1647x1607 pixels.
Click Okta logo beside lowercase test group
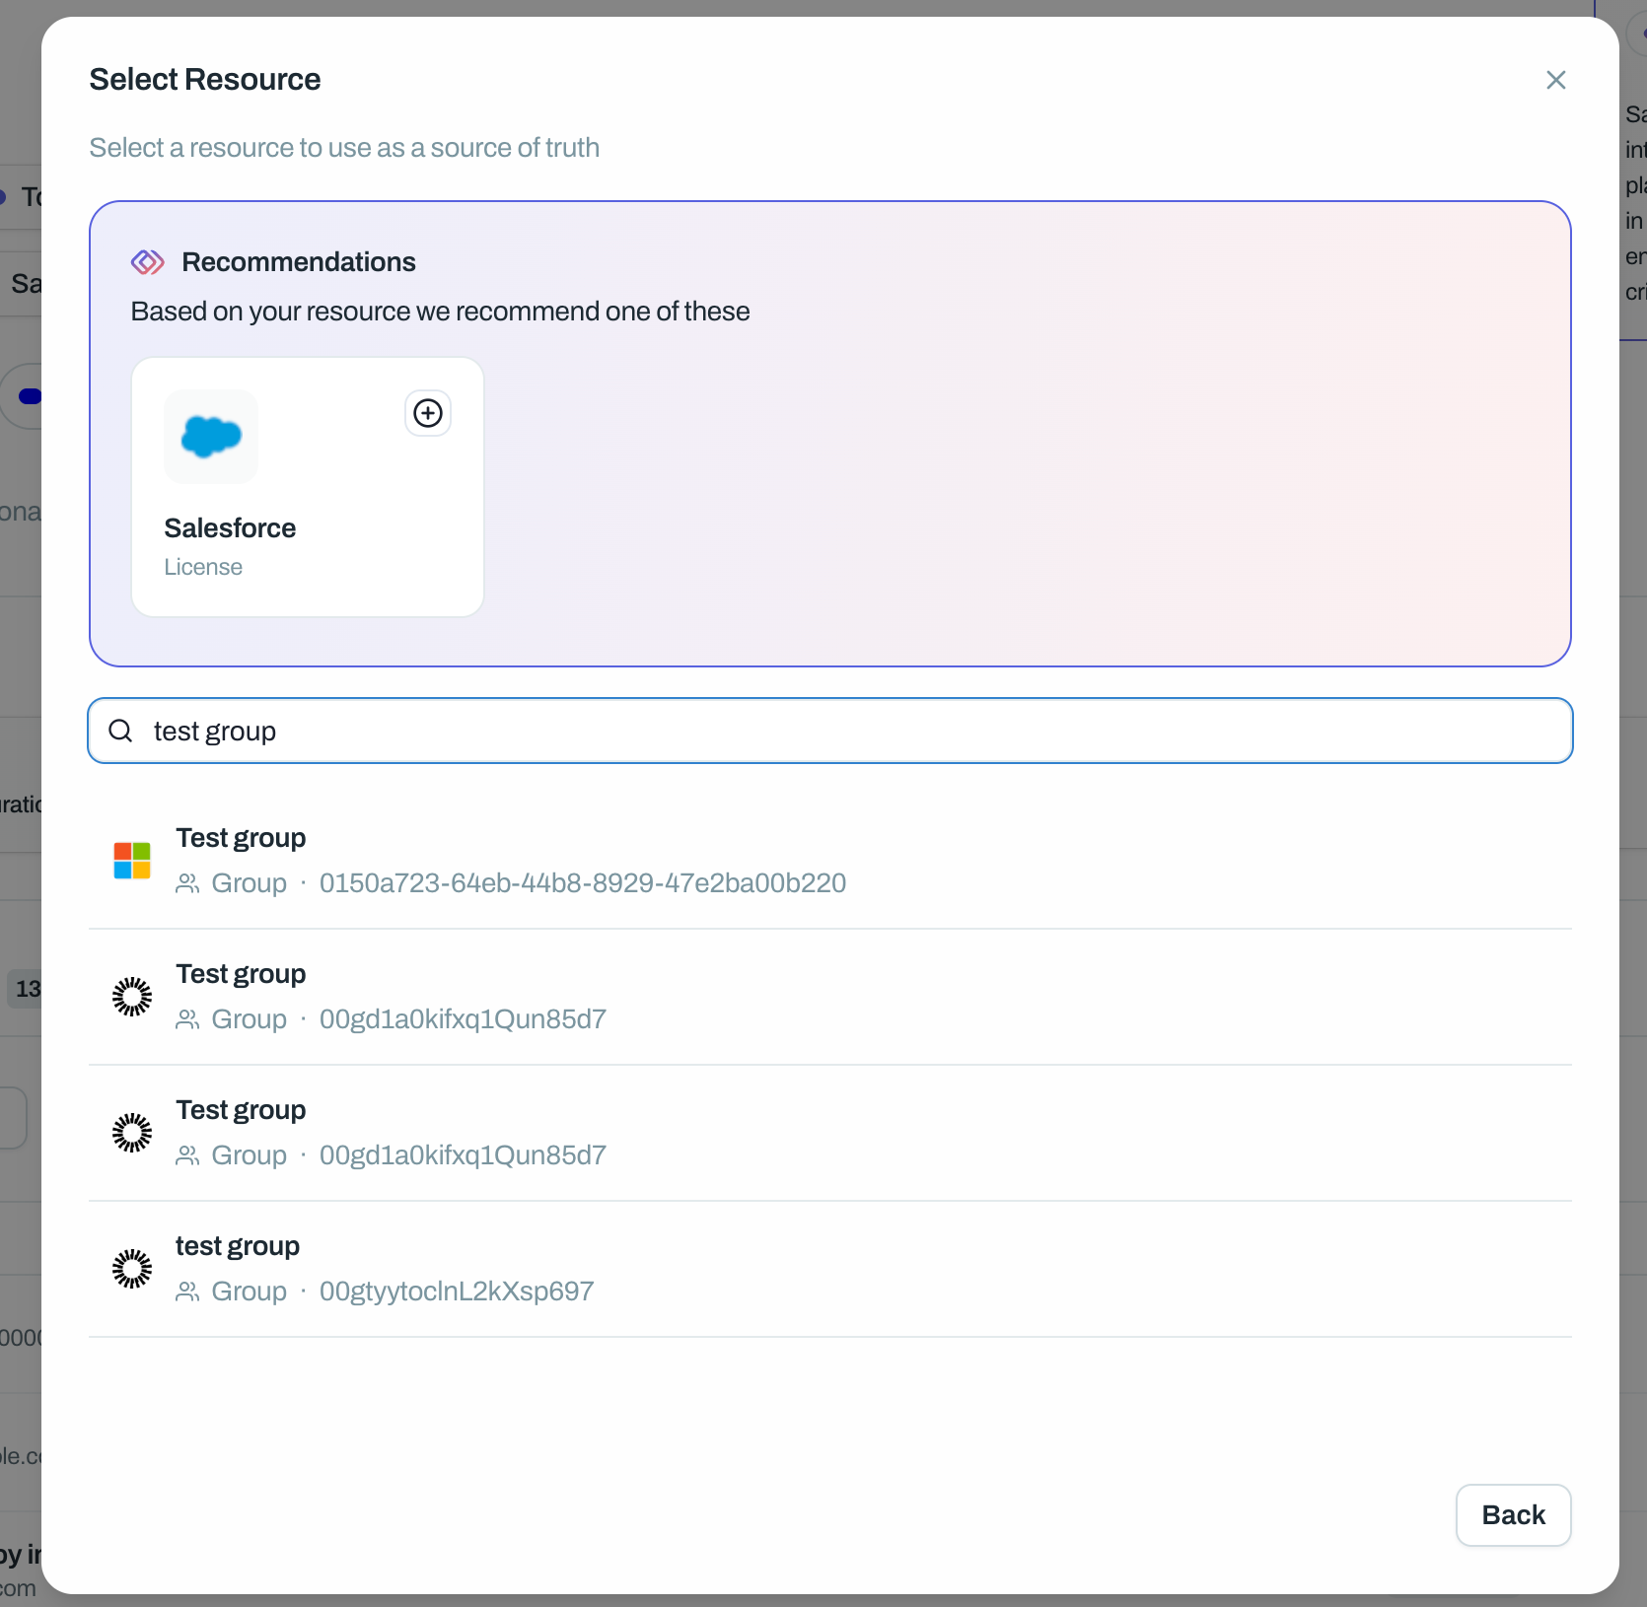[132, 1269]
